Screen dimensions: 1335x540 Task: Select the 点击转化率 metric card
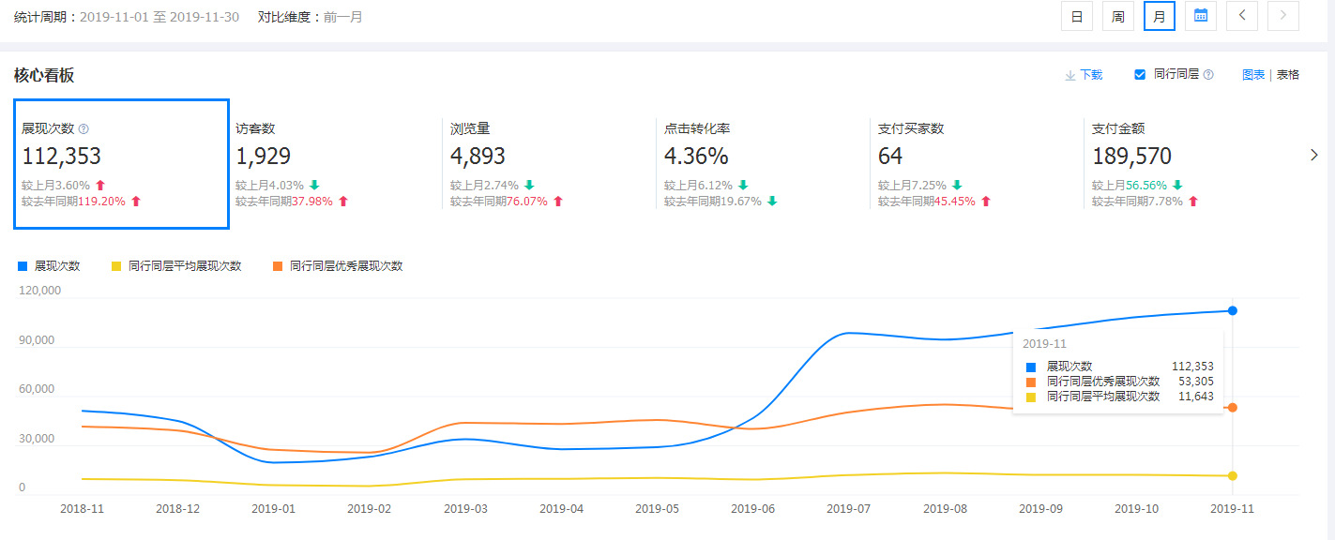(x=763, y=164)
